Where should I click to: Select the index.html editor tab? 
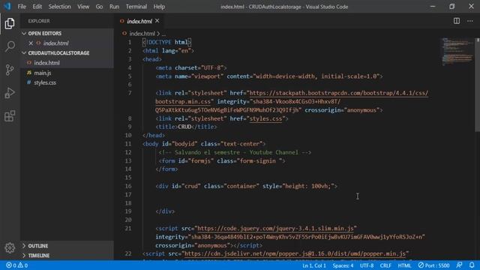139,21
